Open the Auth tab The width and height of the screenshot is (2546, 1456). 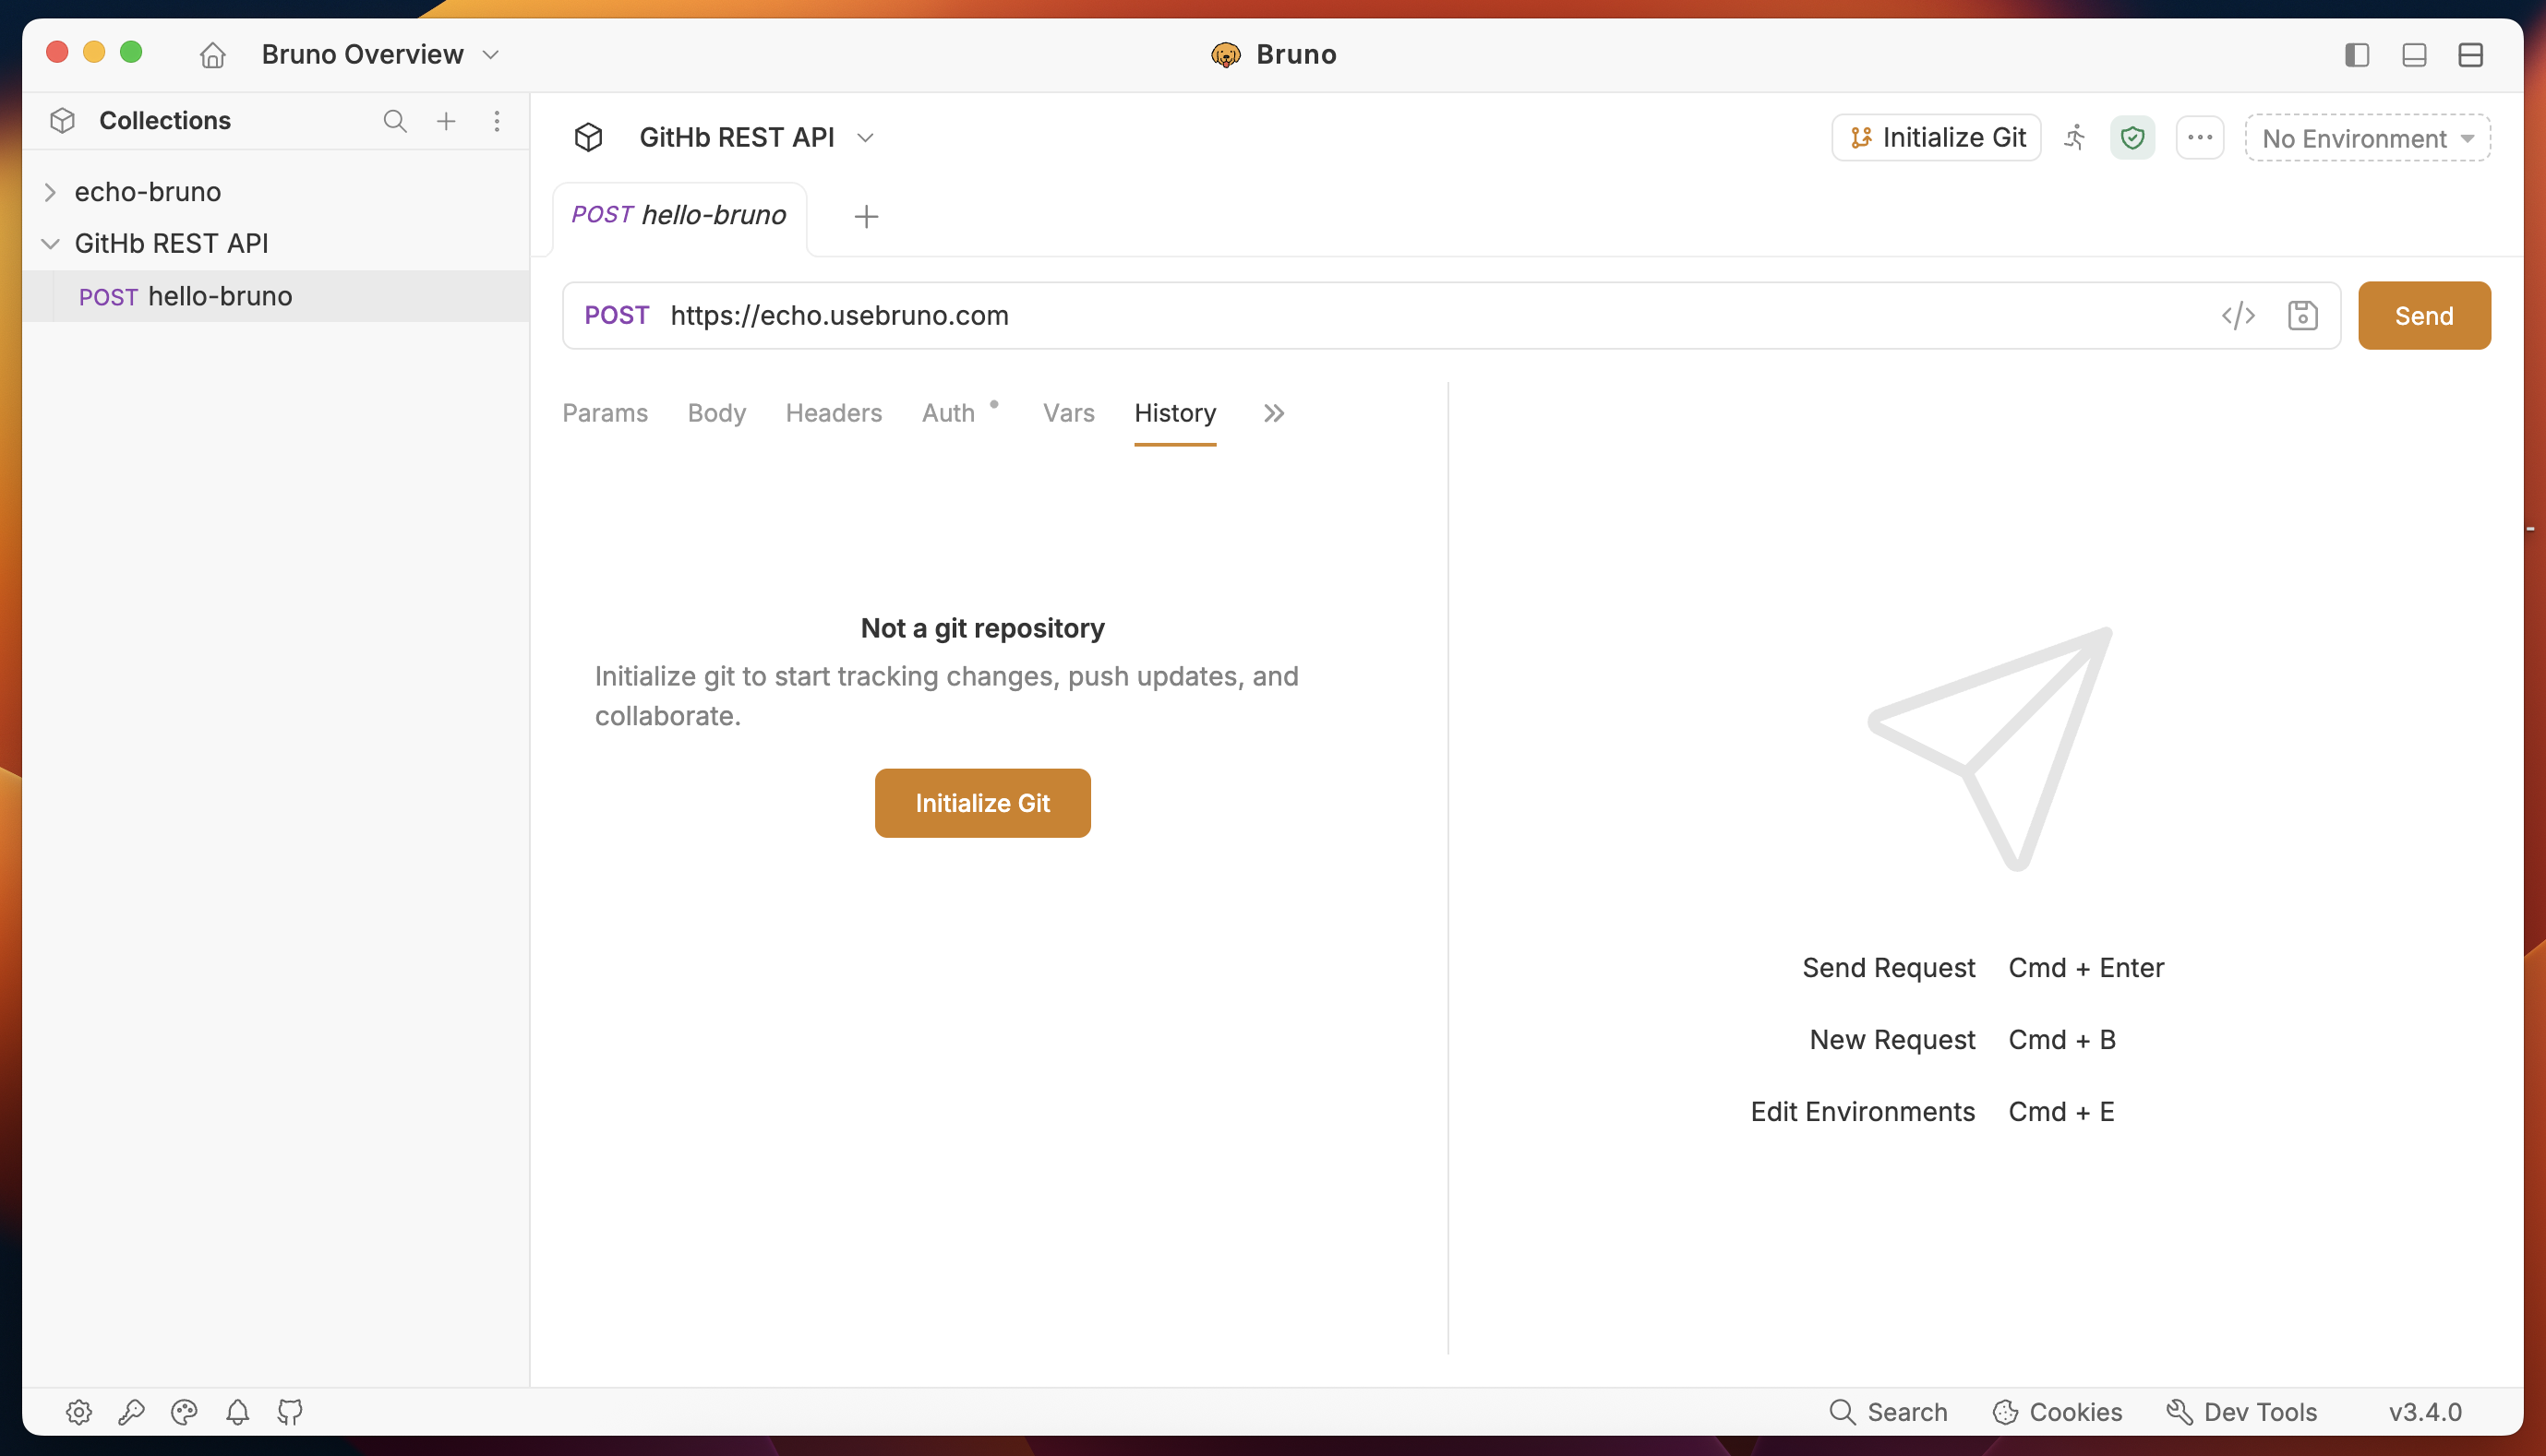[948, 414]
